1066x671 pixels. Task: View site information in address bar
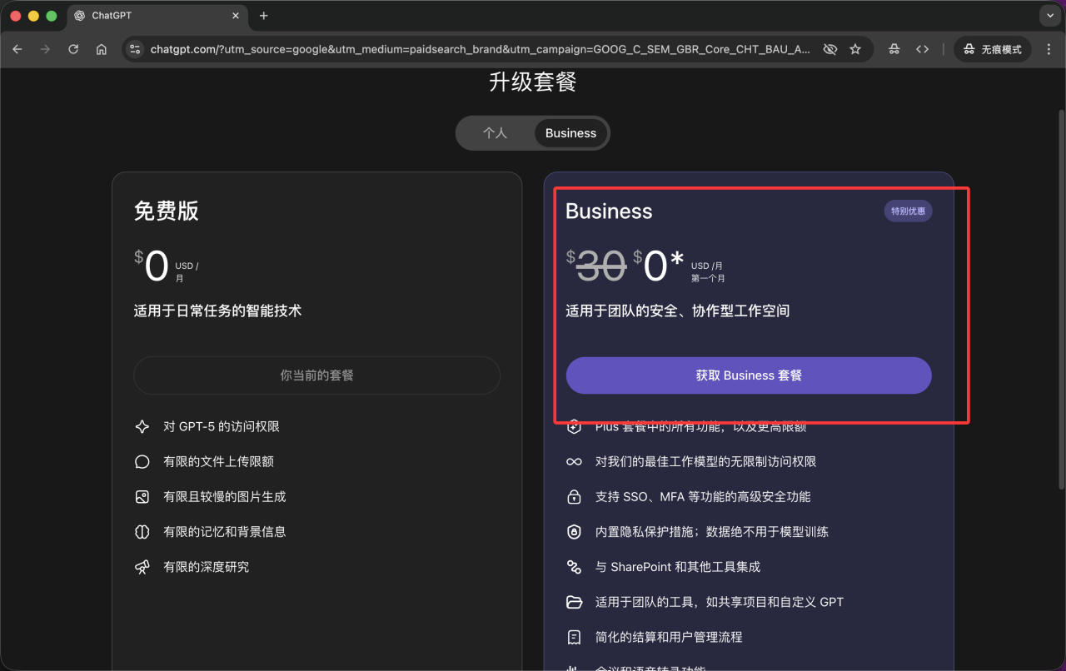tap(136, 49)
